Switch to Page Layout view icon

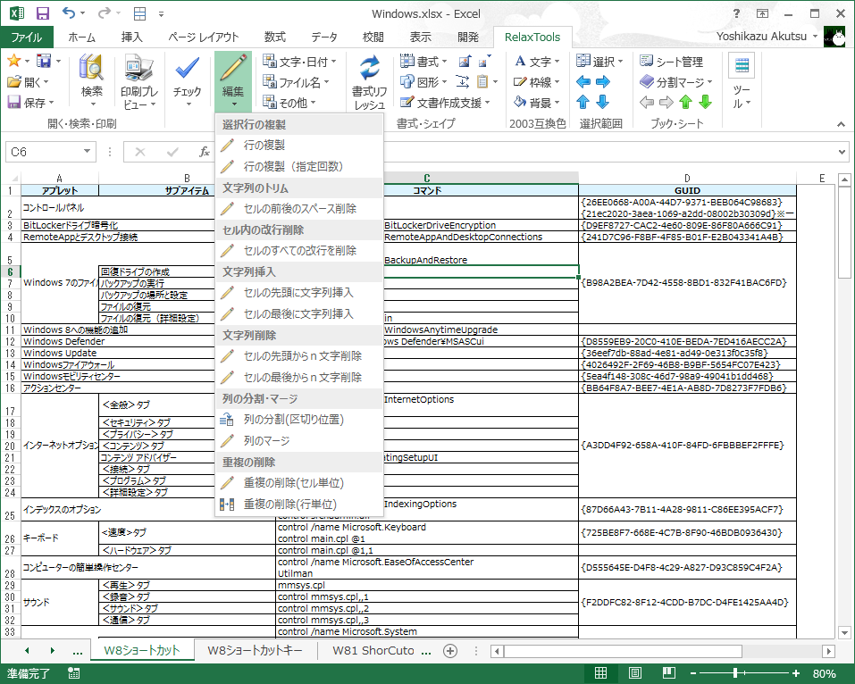click(x=634, y=673)
